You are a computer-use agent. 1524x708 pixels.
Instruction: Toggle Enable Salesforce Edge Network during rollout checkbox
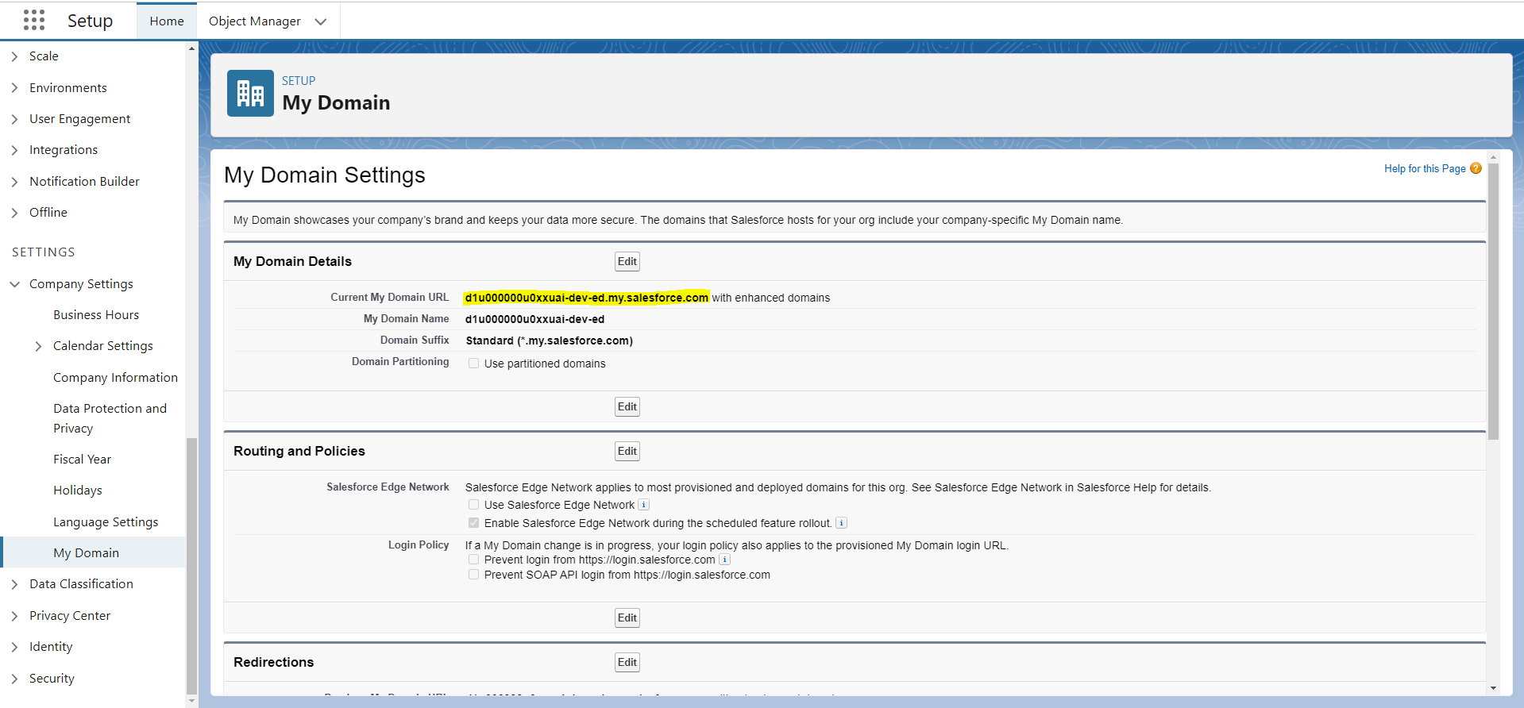click(473, 523)
